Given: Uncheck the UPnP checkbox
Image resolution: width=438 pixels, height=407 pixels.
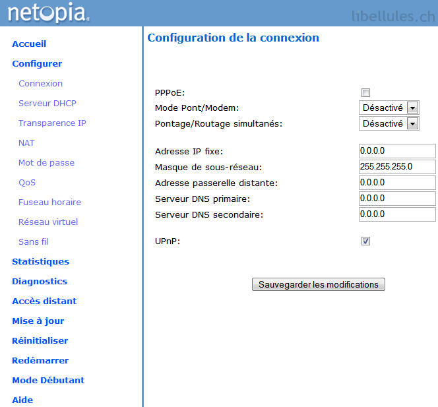Looking at the screenshot, I should (365, 241).
